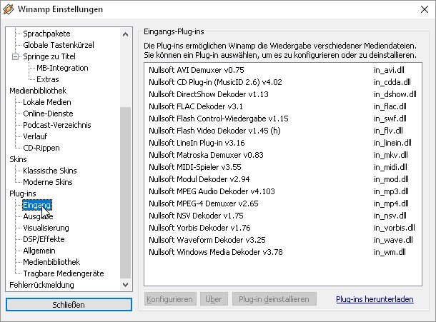This screenshot has height=322, width=436.
Task: Click the Winamp lightning bolt title icon
Action: click(x=9, y=9)
